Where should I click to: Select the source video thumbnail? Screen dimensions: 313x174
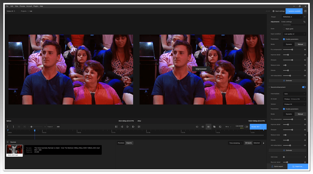click(14, 151)
